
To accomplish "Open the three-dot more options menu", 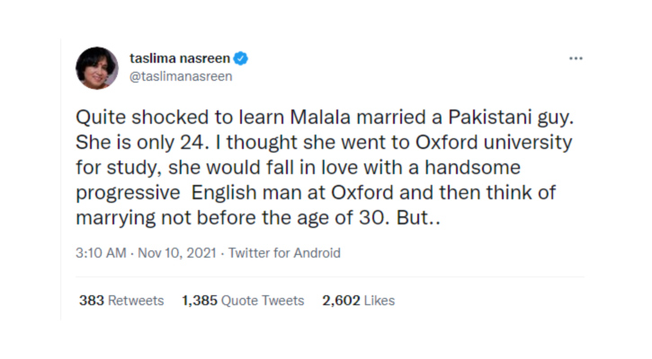I will coord(576,58).
